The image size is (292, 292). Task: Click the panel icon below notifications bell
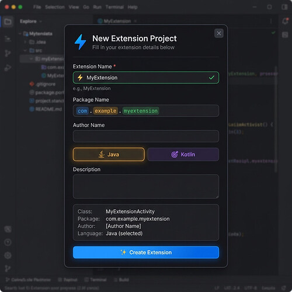(285, 35)
